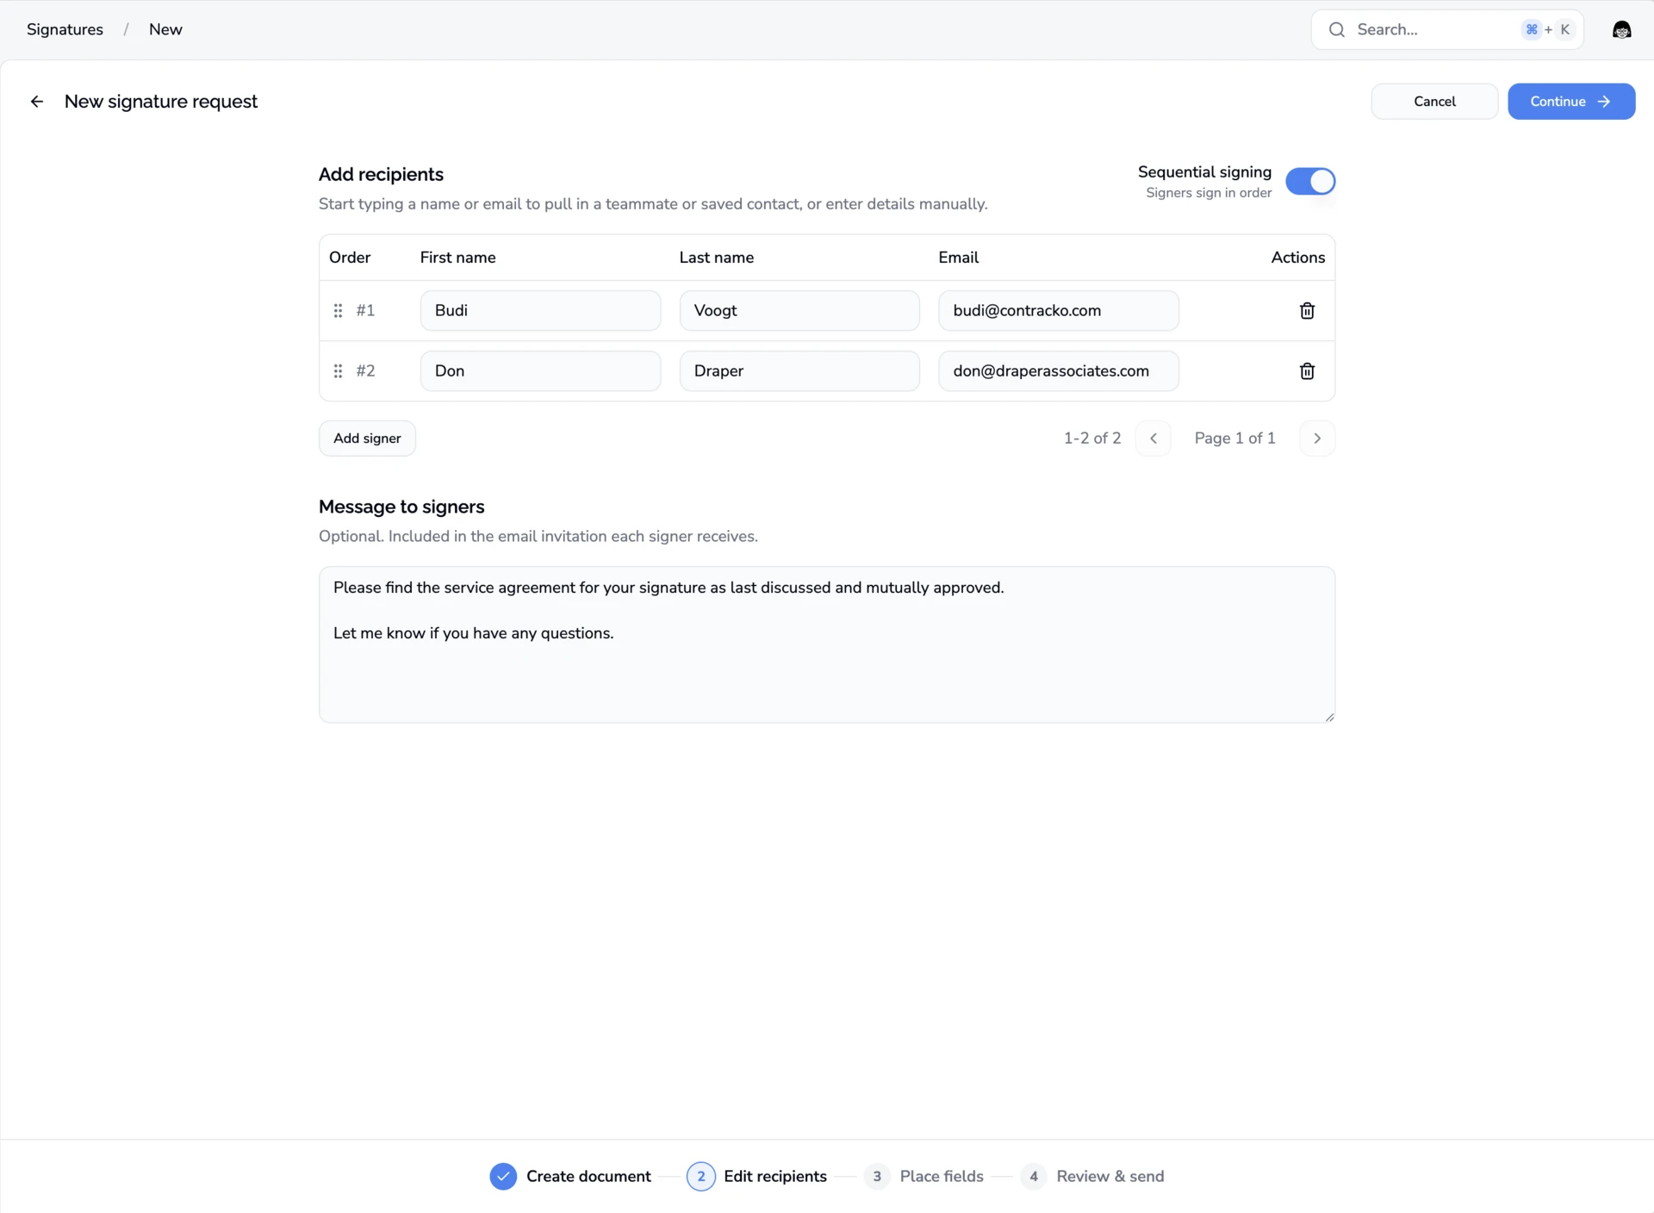Cancel the signature request

pyautogui.click(x=1434, y=102)
